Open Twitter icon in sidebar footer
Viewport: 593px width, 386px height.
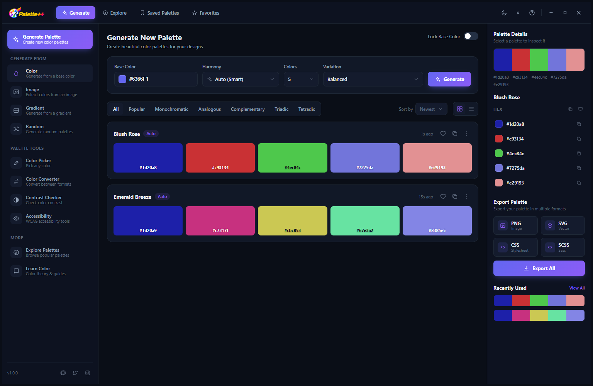(x=75, y=373)
